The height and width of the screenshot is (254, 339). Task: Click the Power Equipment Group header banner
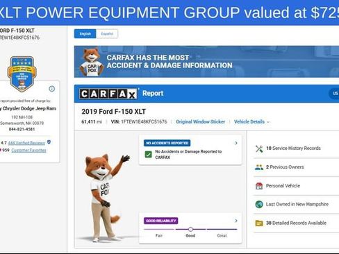(169, 12)
